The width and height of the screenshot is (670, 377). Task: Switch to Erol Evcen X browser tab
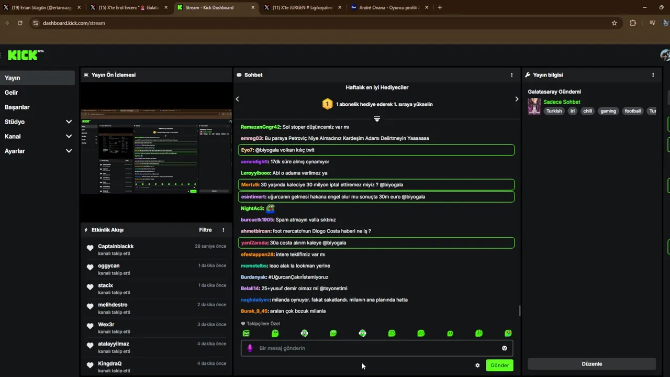128,7
